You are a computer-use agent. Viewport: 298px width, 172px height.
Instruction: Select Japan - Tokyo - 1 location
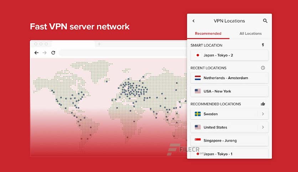230,154
